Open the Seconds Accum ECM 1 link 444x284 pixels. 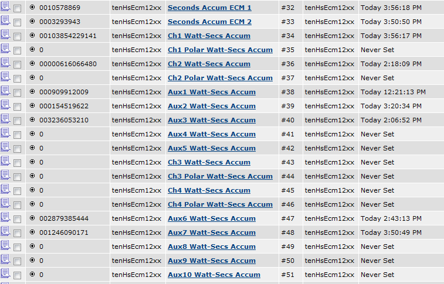pyautogui.click(x=209, y=8)
